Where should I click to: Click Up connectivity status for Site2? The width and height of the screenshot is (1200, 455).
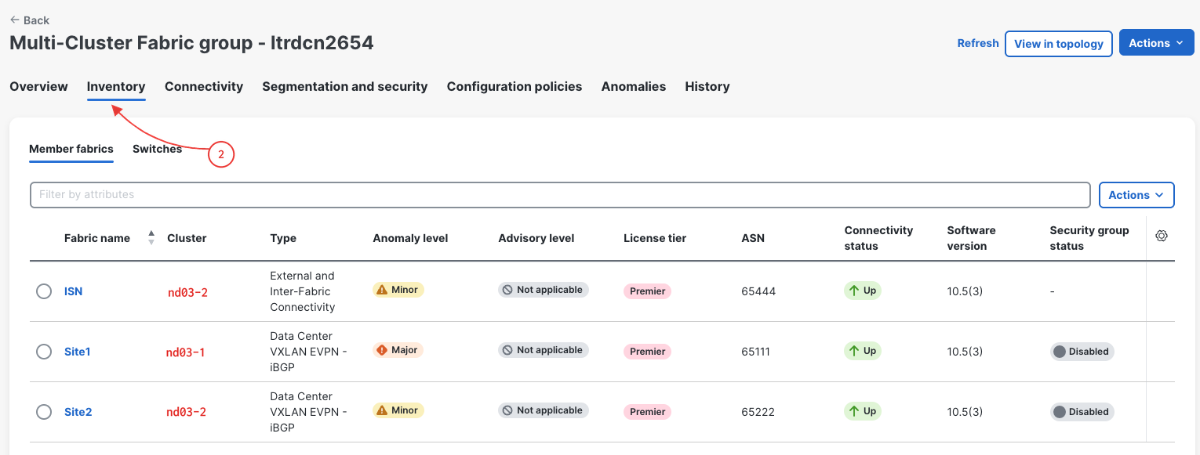[863, 411]
